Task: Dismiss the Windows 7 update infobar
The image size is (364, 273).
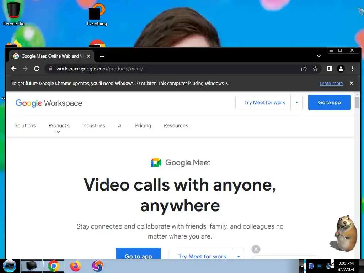Action: (352, 83)
